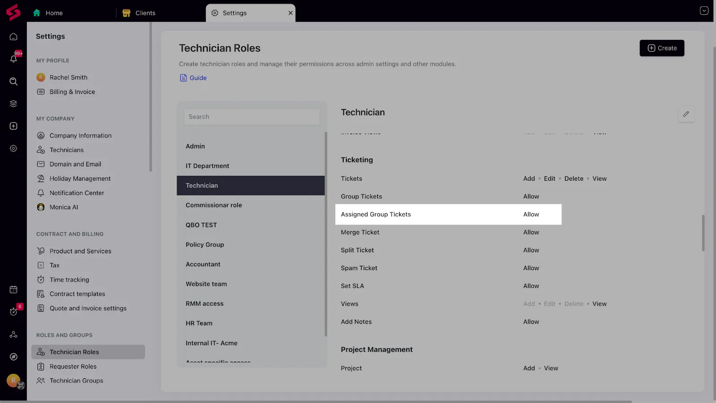Click the permissions panel vertical scrollbar
The height and width of the screenshot is (403, 716).
703,233
